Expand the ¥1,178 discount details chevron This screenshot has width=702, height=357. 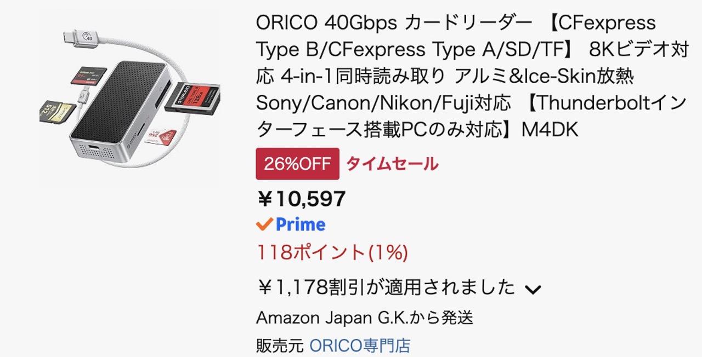[533, 289]
